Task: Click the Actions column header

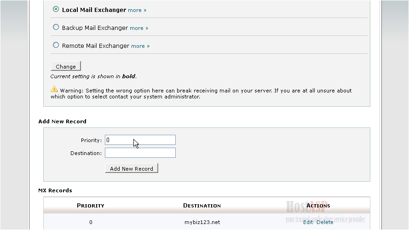Action: click(x=318, y=206)
